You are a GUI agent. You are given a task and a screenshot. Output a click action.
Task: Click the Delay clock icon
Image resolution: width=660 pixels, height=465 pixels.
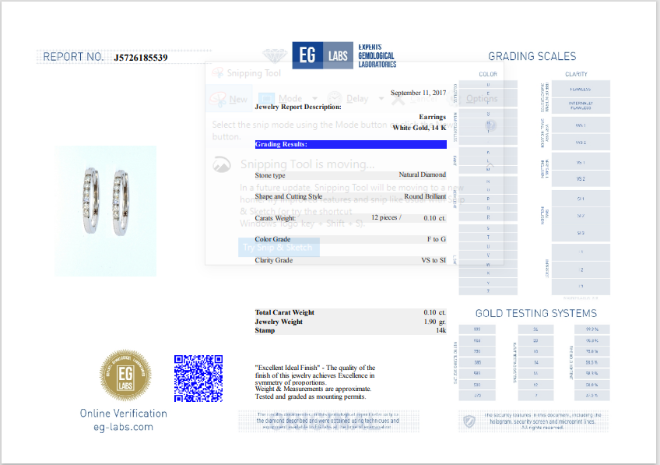click(335, 99)
